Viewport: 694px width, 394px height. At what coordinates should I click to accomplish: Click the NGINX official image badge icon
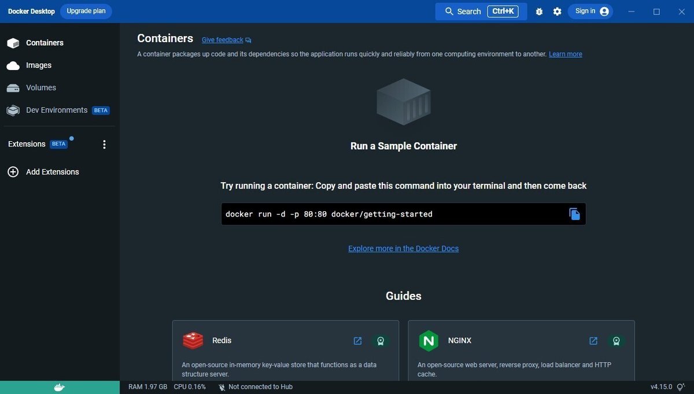pyautogui.click(x=616, y=341)
